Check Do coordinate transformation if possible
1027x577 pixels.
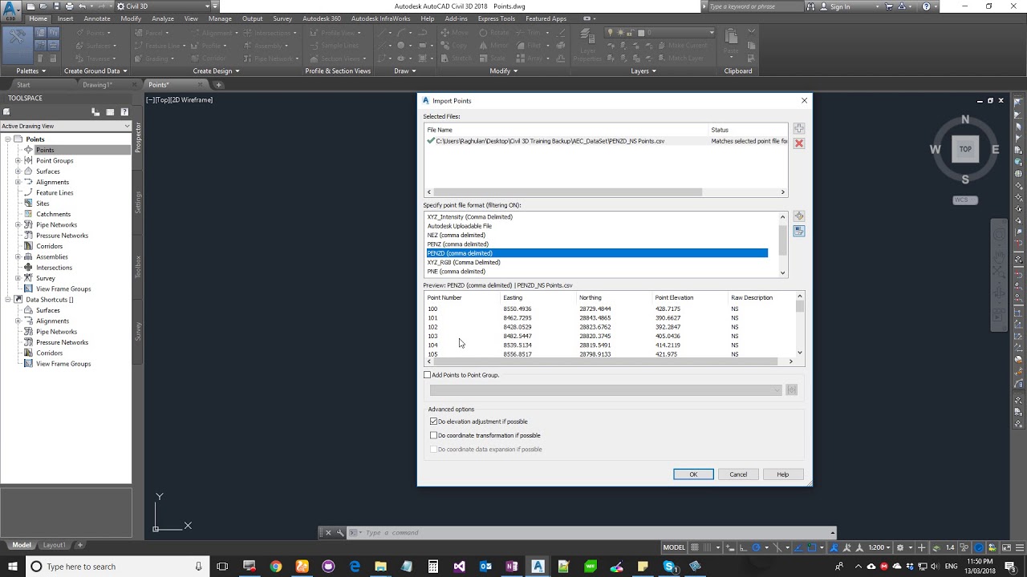click(433, 435)
